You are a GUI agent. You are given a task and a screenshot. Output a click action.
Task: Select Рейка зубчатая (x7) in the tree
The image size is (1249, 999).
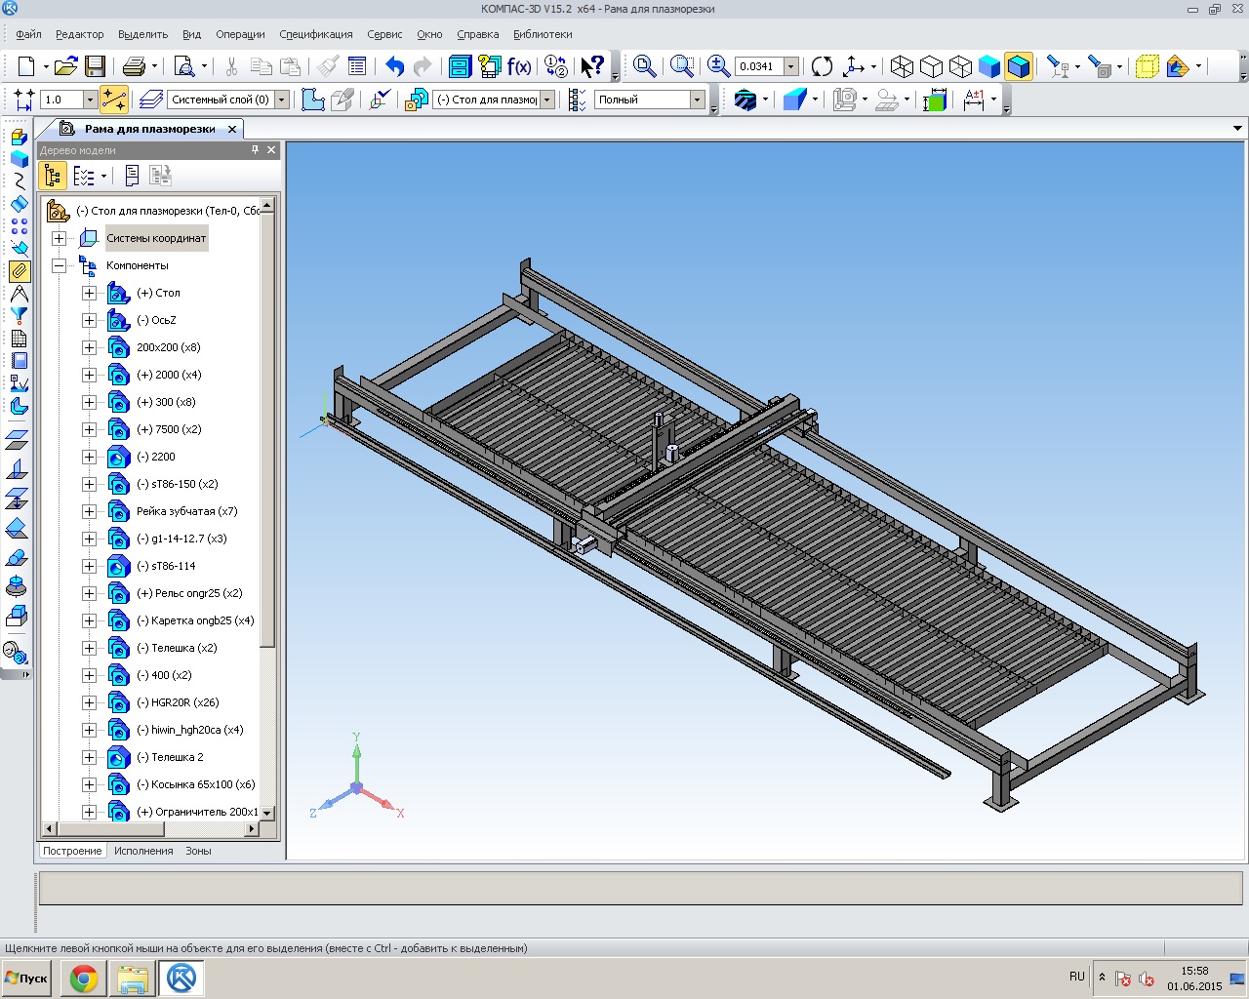pyautogui.click(x=186, y=511)
